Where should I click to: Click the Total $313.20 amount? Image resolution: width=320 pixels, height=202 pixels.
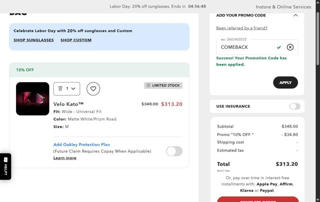286,164
